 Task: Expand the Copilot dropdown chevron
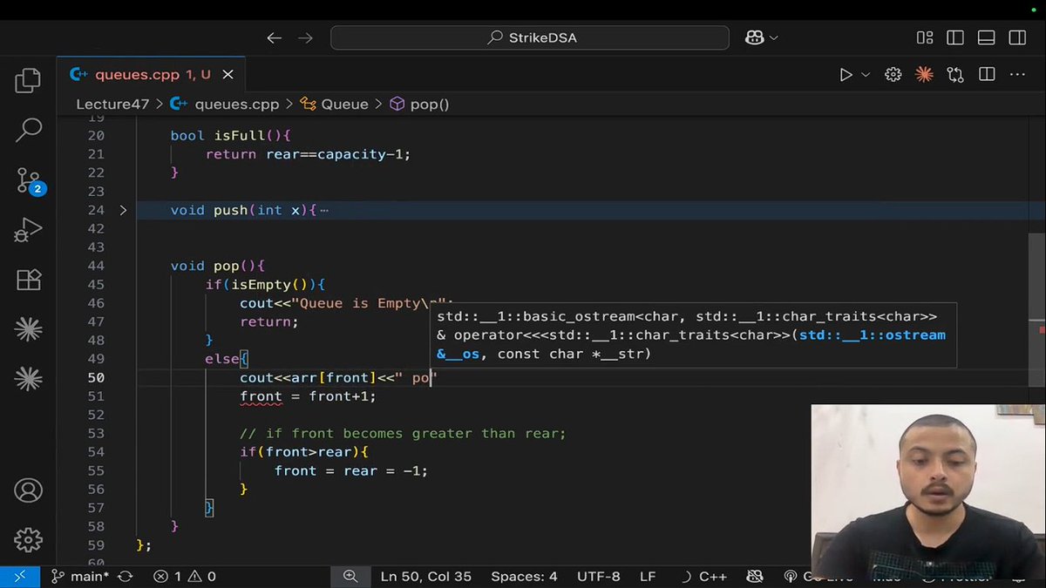coord(773,37)
